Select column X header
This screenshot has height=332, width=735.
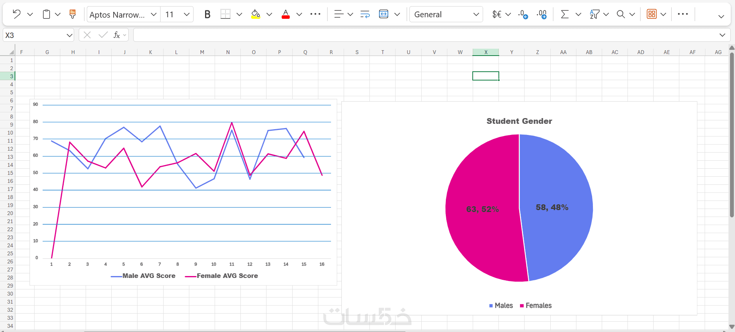point(486,52)
